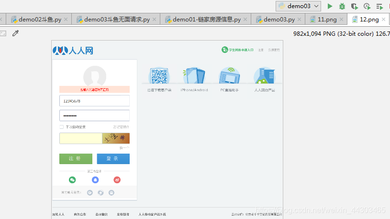
Task: Switch to the demo02斗鱼.py tab
Action: 40,20
